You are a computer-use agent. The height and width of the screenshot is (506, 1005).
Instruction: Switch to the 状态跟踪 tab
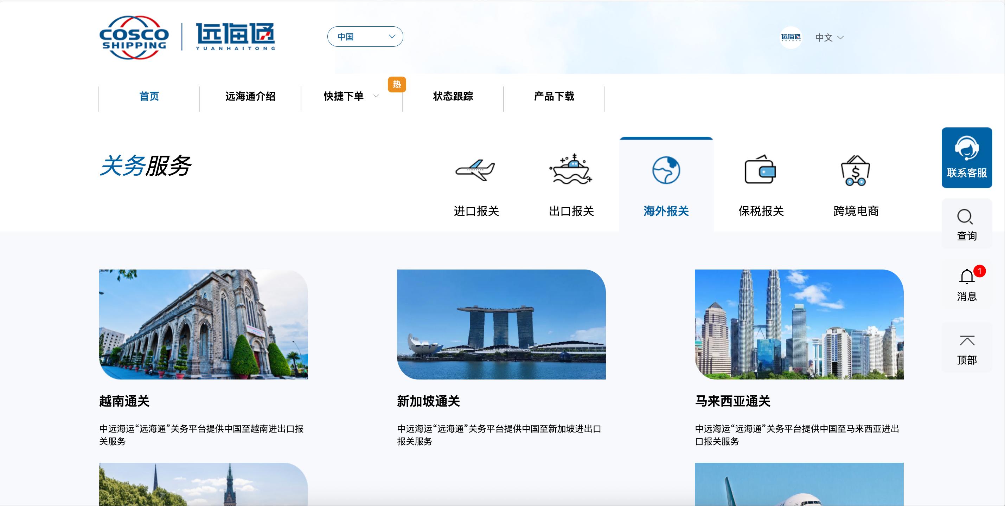[x=453, y=97]
